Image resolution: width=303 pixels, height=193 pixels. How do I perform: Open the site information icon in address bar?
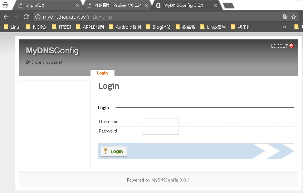coord(38,17)
